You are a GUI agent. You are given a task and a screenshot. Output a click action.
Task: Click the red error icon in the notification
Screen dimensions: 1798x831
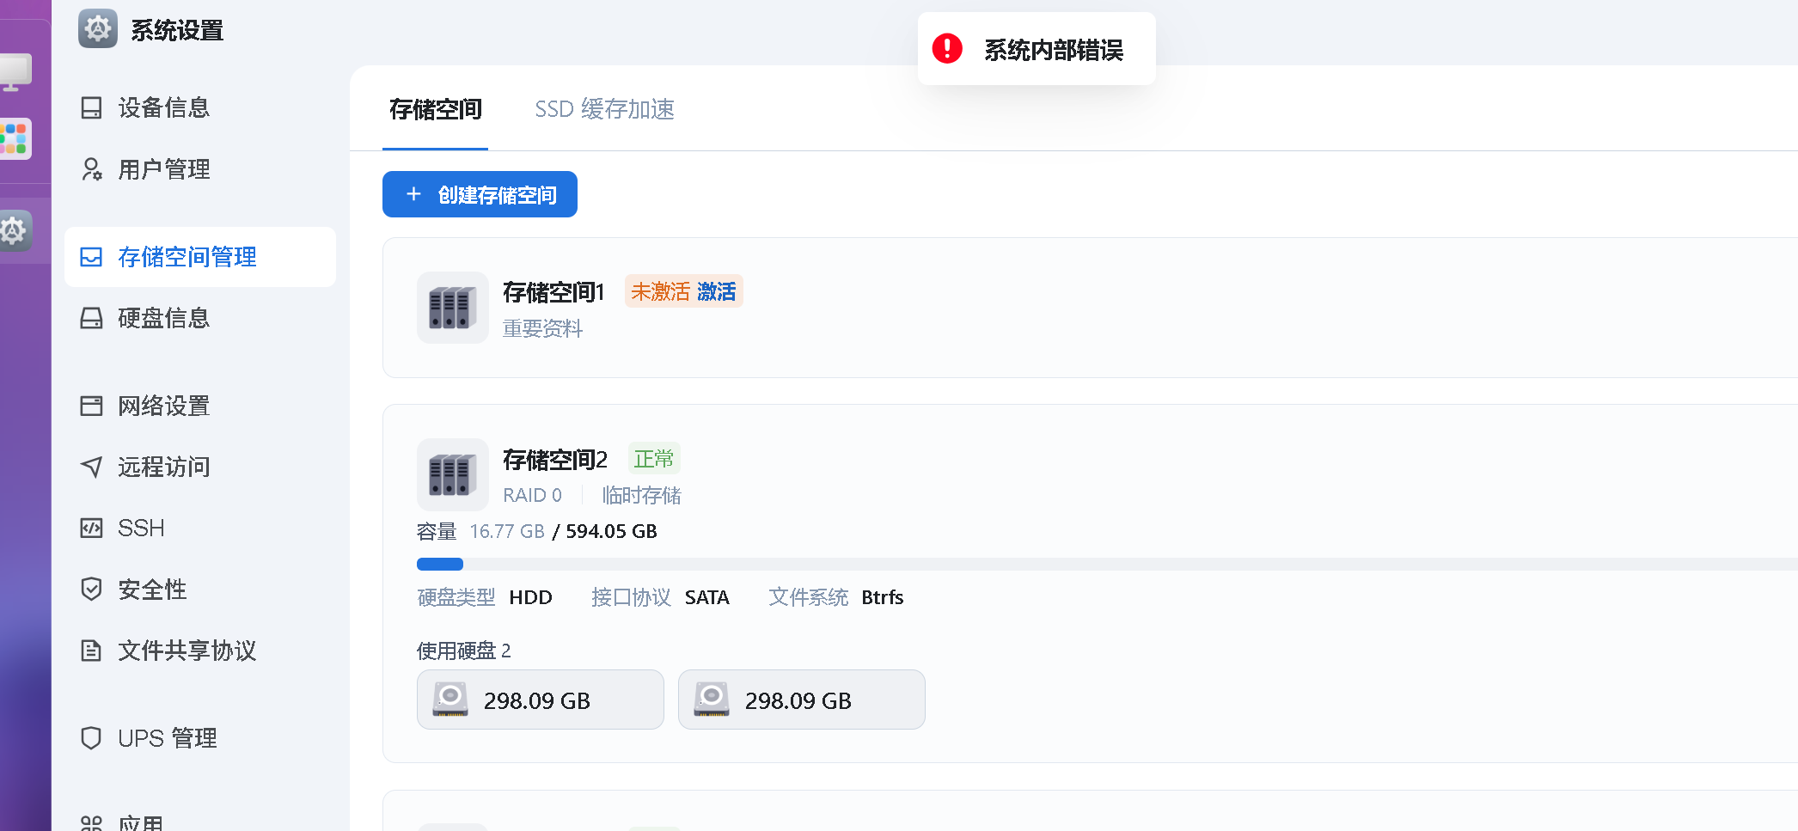948,48
